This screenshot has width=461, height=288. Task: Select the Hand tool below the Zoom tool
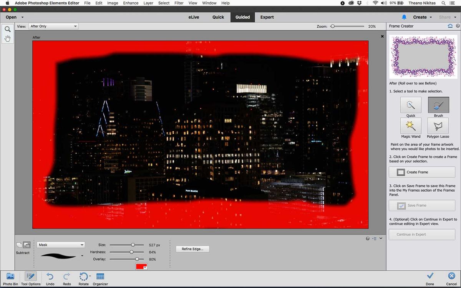[x=7, y=38]
